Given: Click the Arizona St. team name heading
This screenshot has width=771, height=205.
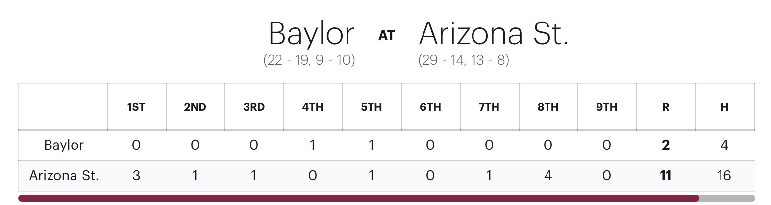Looking at the screenshot, I should tap(494, 34).
